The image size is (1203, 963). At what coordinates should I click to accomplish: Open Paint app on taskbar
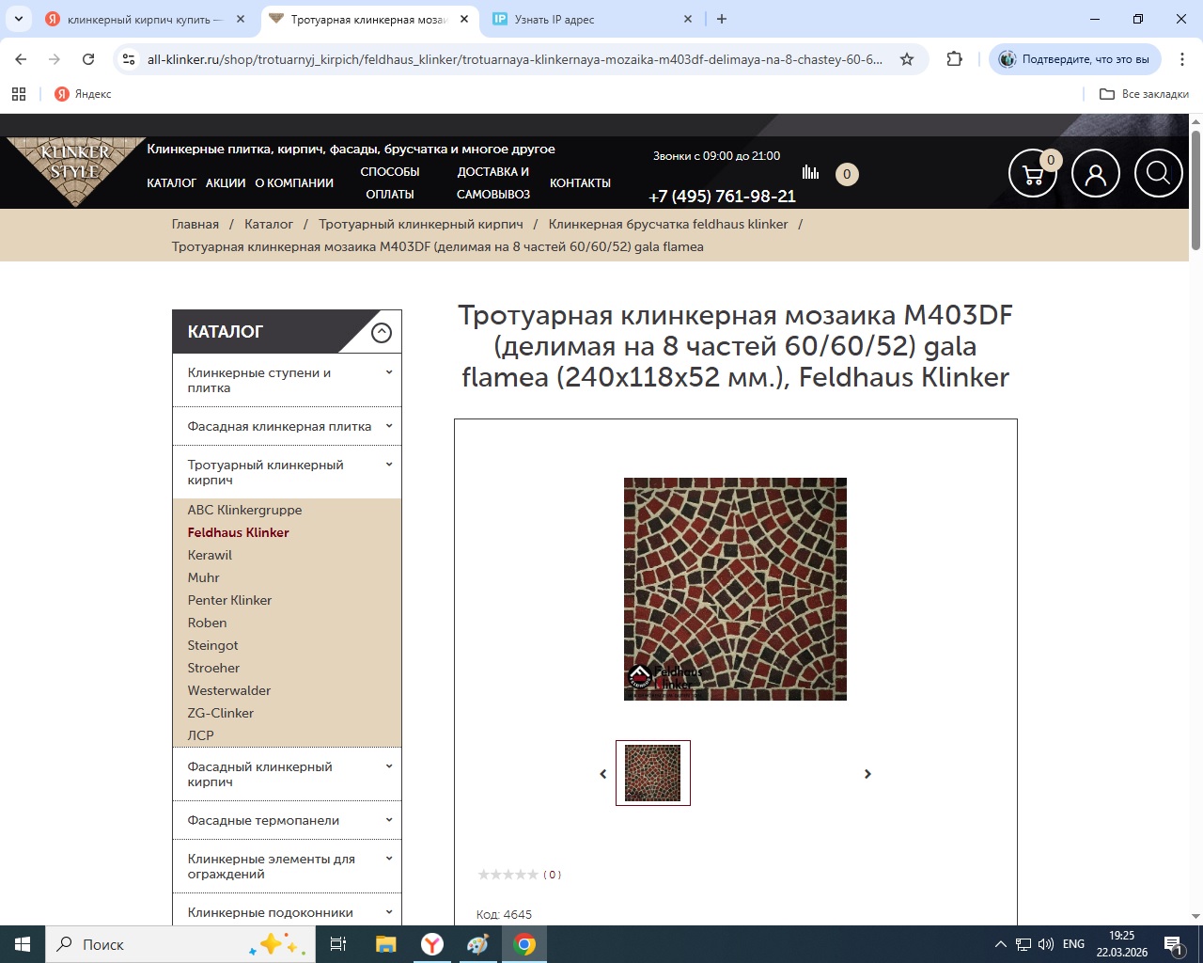point(478,944)
